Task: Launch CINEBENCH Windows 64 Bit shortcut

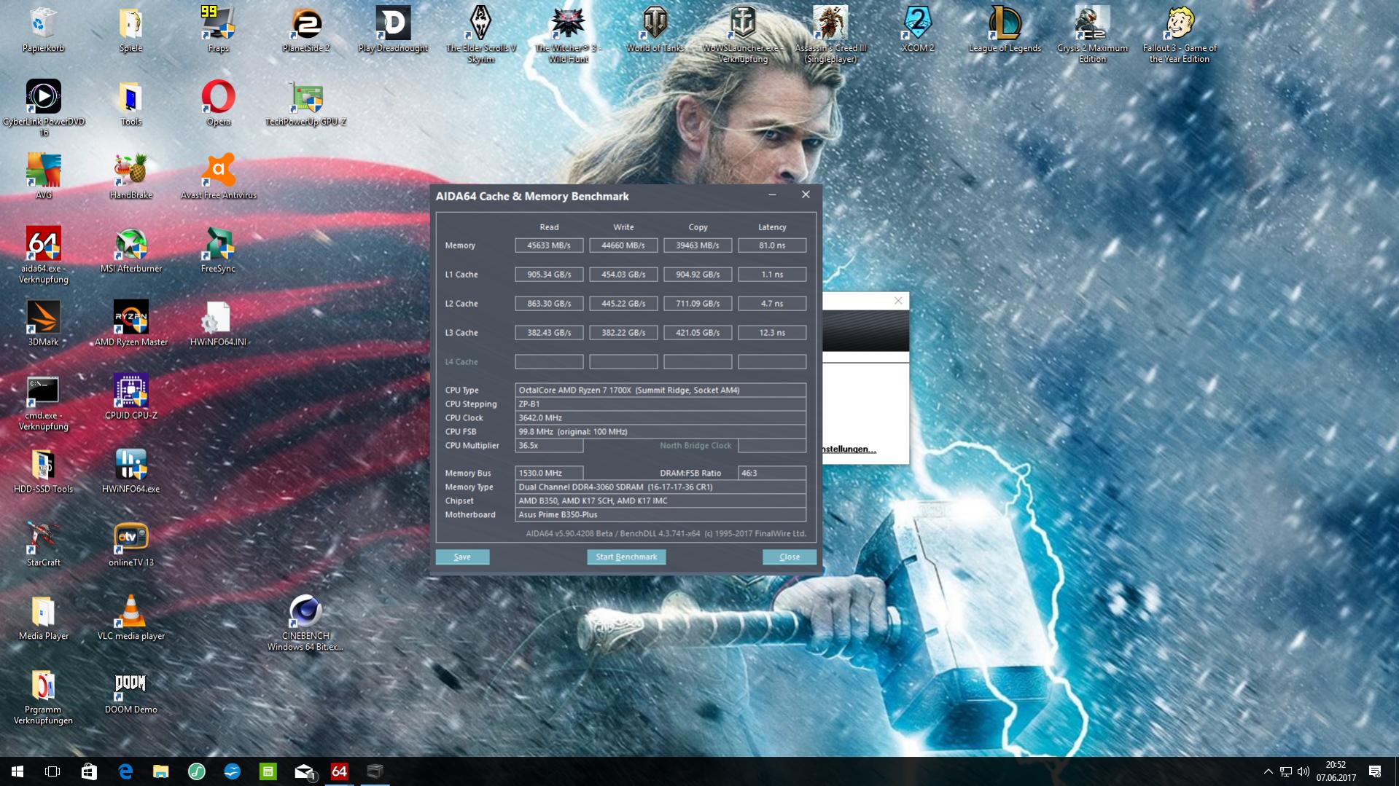Action: (x=305, y=623)
